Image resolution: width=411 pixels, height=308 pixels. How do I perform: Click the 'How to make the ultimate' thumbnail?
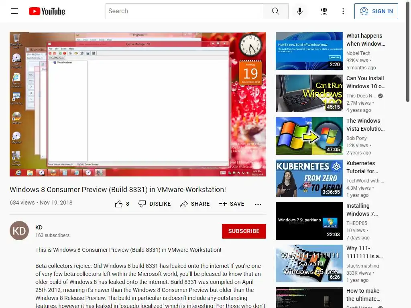tap(309, 298)
